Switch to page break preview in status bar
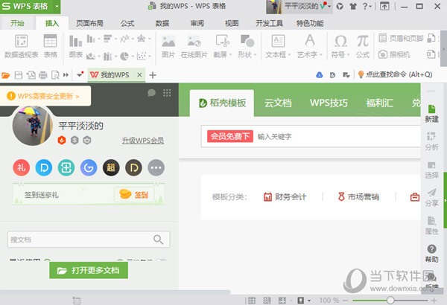The height and width of the screenshot is (305, 447). click(x=267, y=300)
